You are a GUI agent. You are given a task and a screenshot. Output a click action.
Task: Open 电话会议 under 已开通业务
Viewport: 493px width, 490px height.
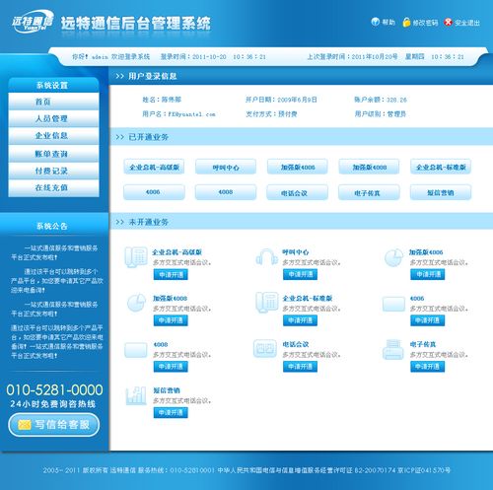click(x=298, y=192)
